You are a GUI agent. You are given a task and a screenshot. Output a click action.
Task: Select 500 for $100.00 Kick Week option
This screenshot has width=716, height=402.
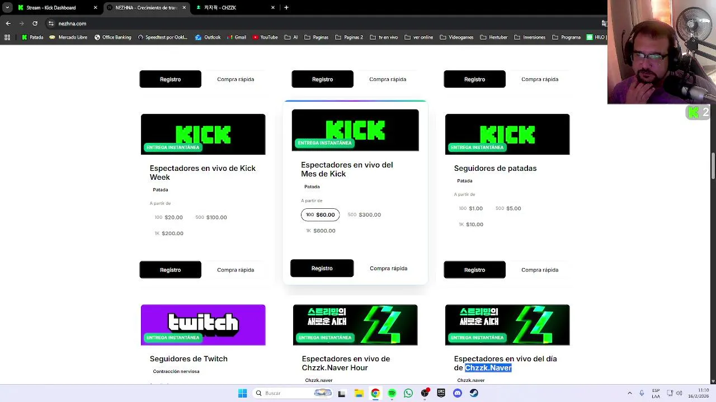(x=211, y=217)
